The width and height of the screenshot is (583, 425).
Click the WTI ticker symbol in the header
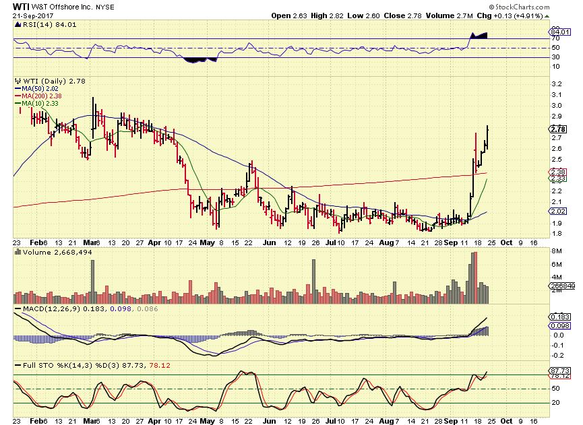tap(21, 7)
